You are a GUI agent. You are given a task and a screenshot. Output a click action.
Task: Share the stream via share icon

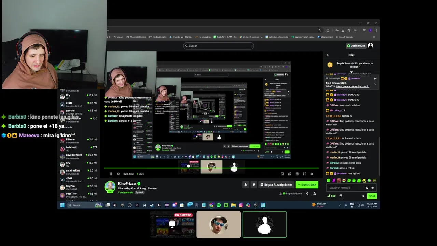[x=307, y=194]
